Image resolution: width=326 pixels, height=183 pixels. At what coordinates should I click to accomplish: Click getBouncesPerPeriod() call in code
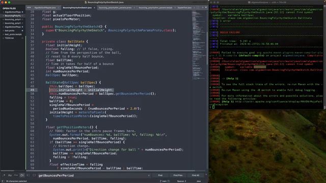pyautogui.click(x=135, y=94)
